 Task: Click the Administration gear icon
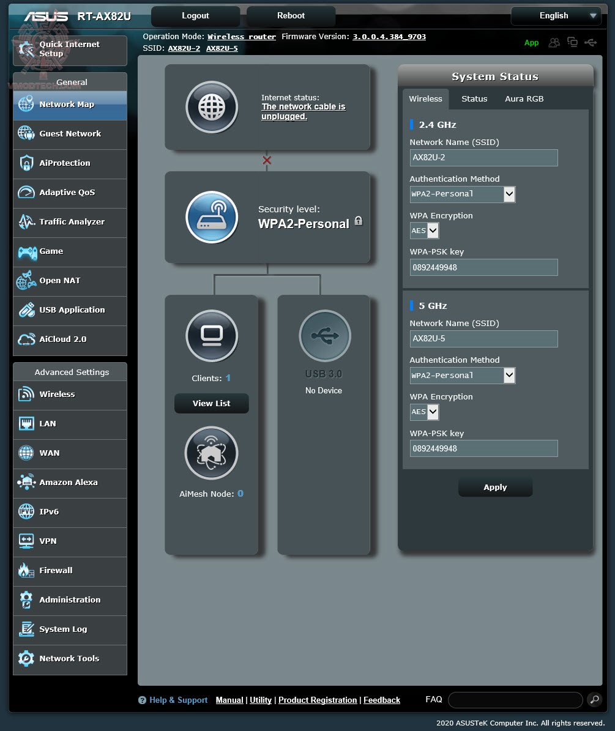pyautogui.click(x=26, y=599)
